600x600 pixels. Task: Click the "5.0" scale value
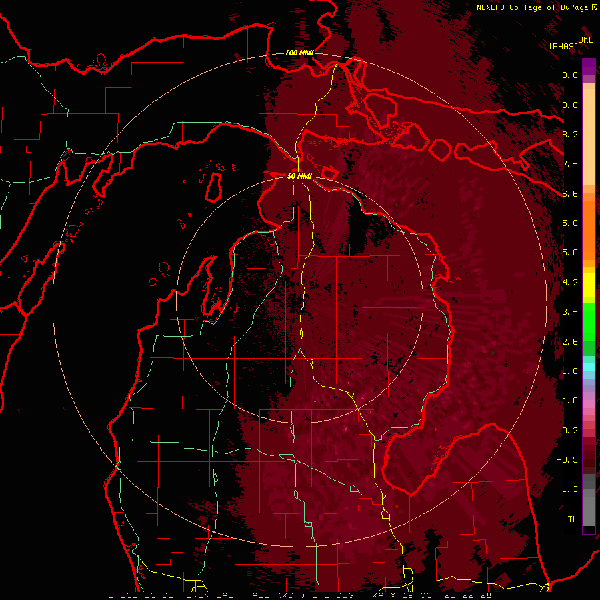(570, 253)
